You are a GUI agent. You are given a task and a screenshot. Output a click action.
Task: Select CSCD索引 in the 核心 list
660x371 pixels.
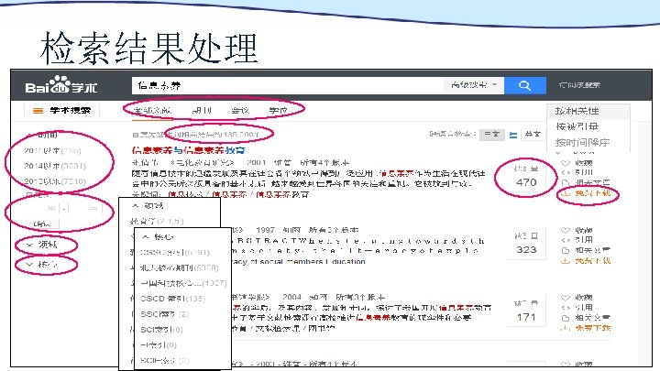[x=172, y=299]
